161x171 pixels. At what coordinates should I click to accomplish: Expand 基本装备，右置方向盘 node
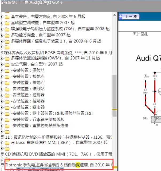point(2,17)
